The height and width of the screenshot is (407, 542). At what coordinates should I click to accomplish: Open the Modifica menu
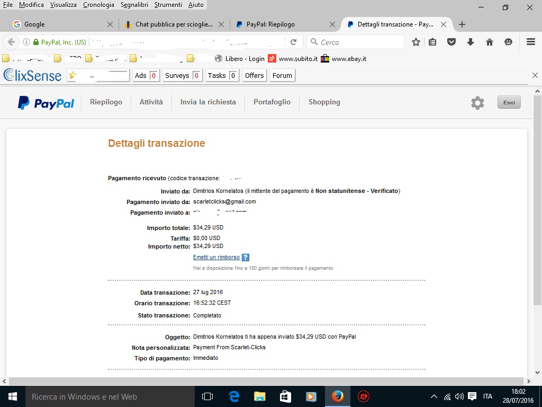31,5
